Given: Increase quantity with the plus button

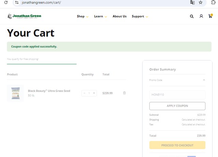Looking at the screenshot, I should click(x=94, y=93).
